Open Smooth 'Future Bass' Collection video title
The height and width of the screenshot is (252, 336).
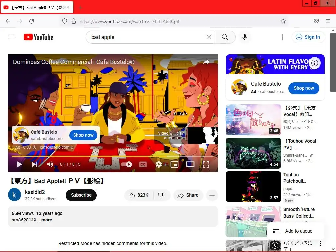coord(299,213)
